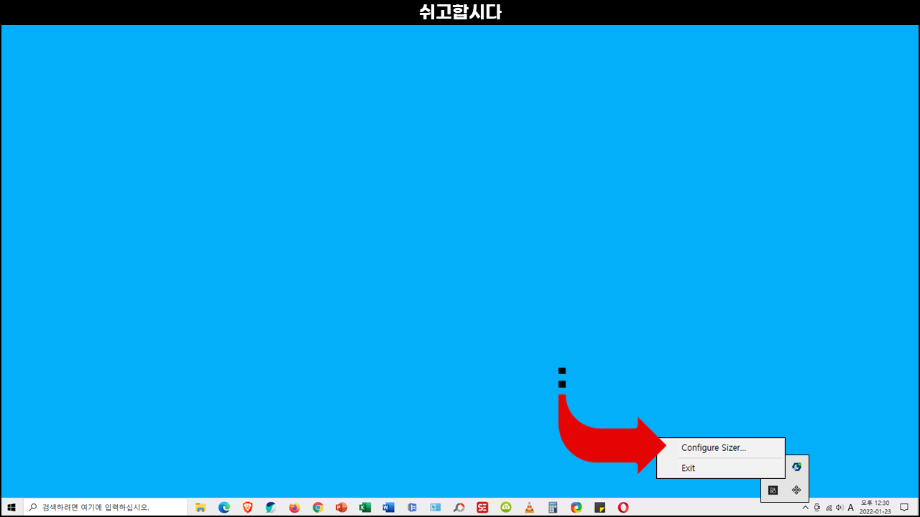Viewport: 920px width, 517px height.
Task: Launch Brave browser from the taskbar
Action: click(248, 508)
